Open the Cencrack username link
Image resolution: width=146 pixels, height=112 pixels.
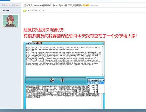tap(6, 10)
